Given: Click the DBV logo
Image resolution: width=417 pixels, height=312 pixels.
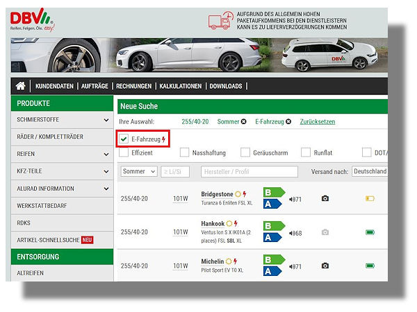Looking at the screenshot, I should click(32, 20).
